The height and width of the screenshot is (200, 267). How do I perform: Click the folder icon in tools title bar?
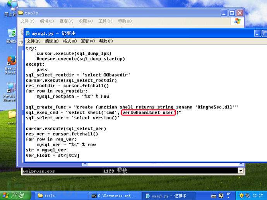point(21,13)
